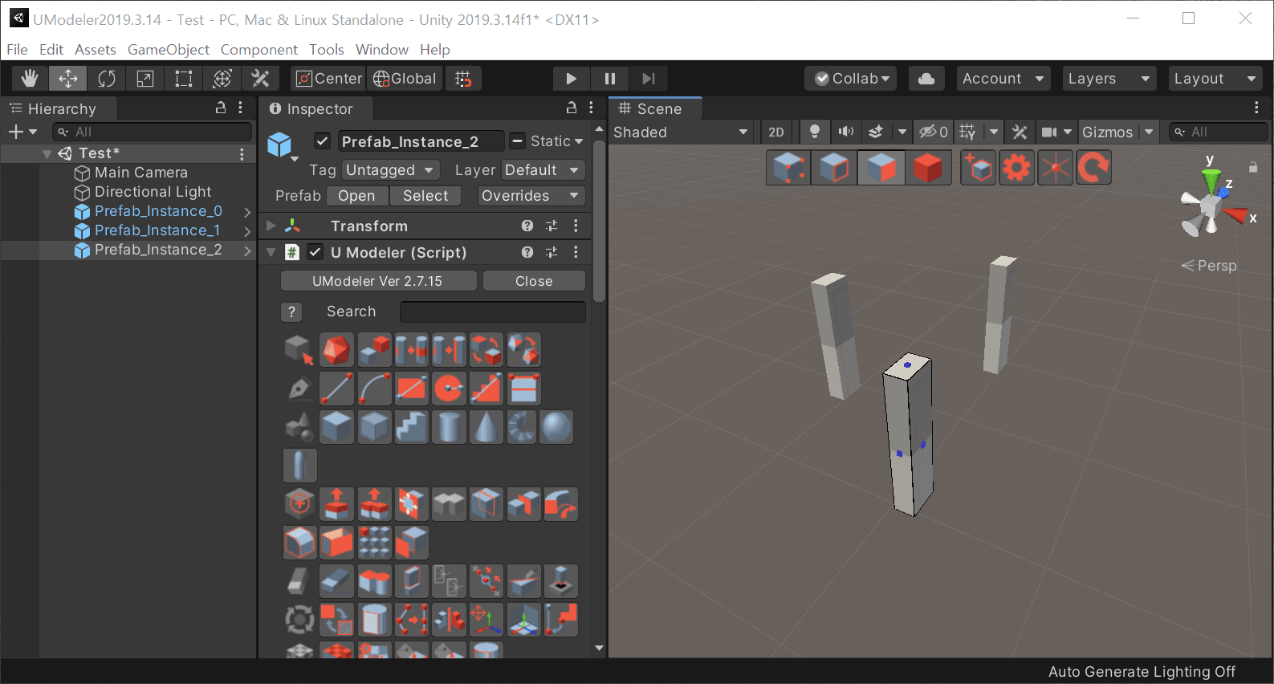Select the Scale tool in the toolbar
This screenshot has width=1274, height=684.
[x=145, y=79]
